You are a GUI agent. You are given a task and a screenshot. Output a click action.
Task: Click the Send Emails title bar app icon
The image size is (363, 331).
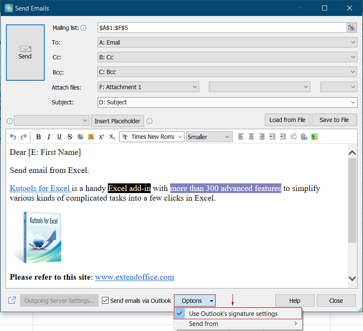click(x=9, y=8)
